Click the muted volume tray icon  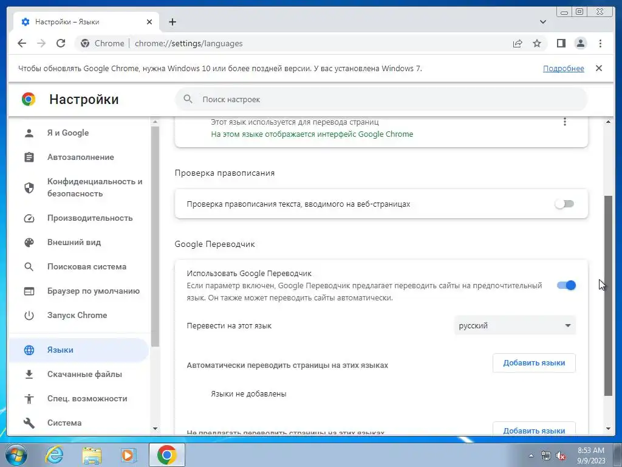[561, 455]
